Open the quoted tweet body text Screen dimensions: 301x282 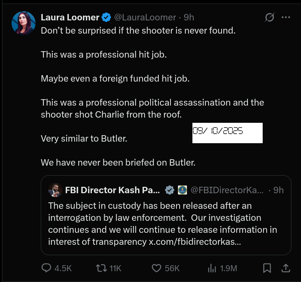[x=160, y=218]
